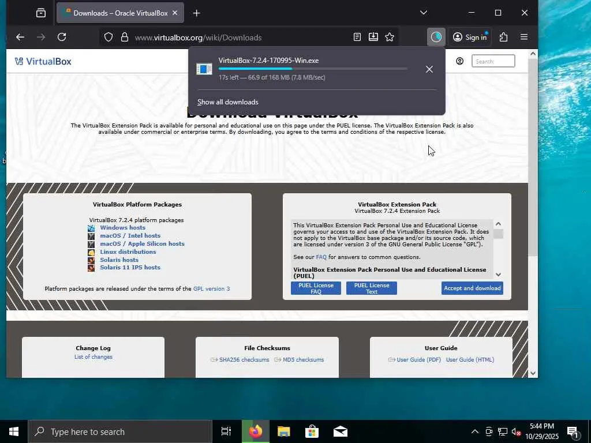The height and width of the screenshot is (443, 591).
Task: Open the Firefox downloads panel button
Action: click(x=436, y=37)
